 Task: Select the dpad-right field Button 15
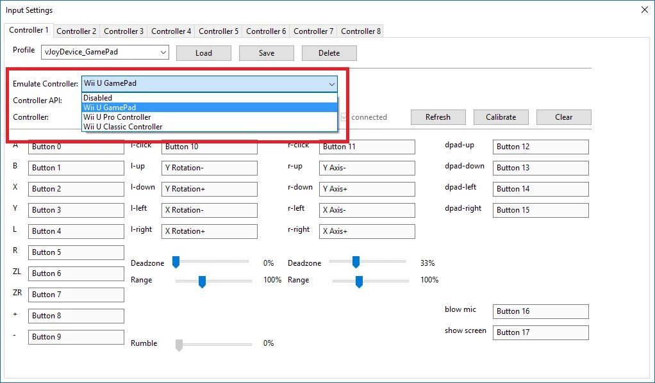pyautogui.click(x=541, y=210)
